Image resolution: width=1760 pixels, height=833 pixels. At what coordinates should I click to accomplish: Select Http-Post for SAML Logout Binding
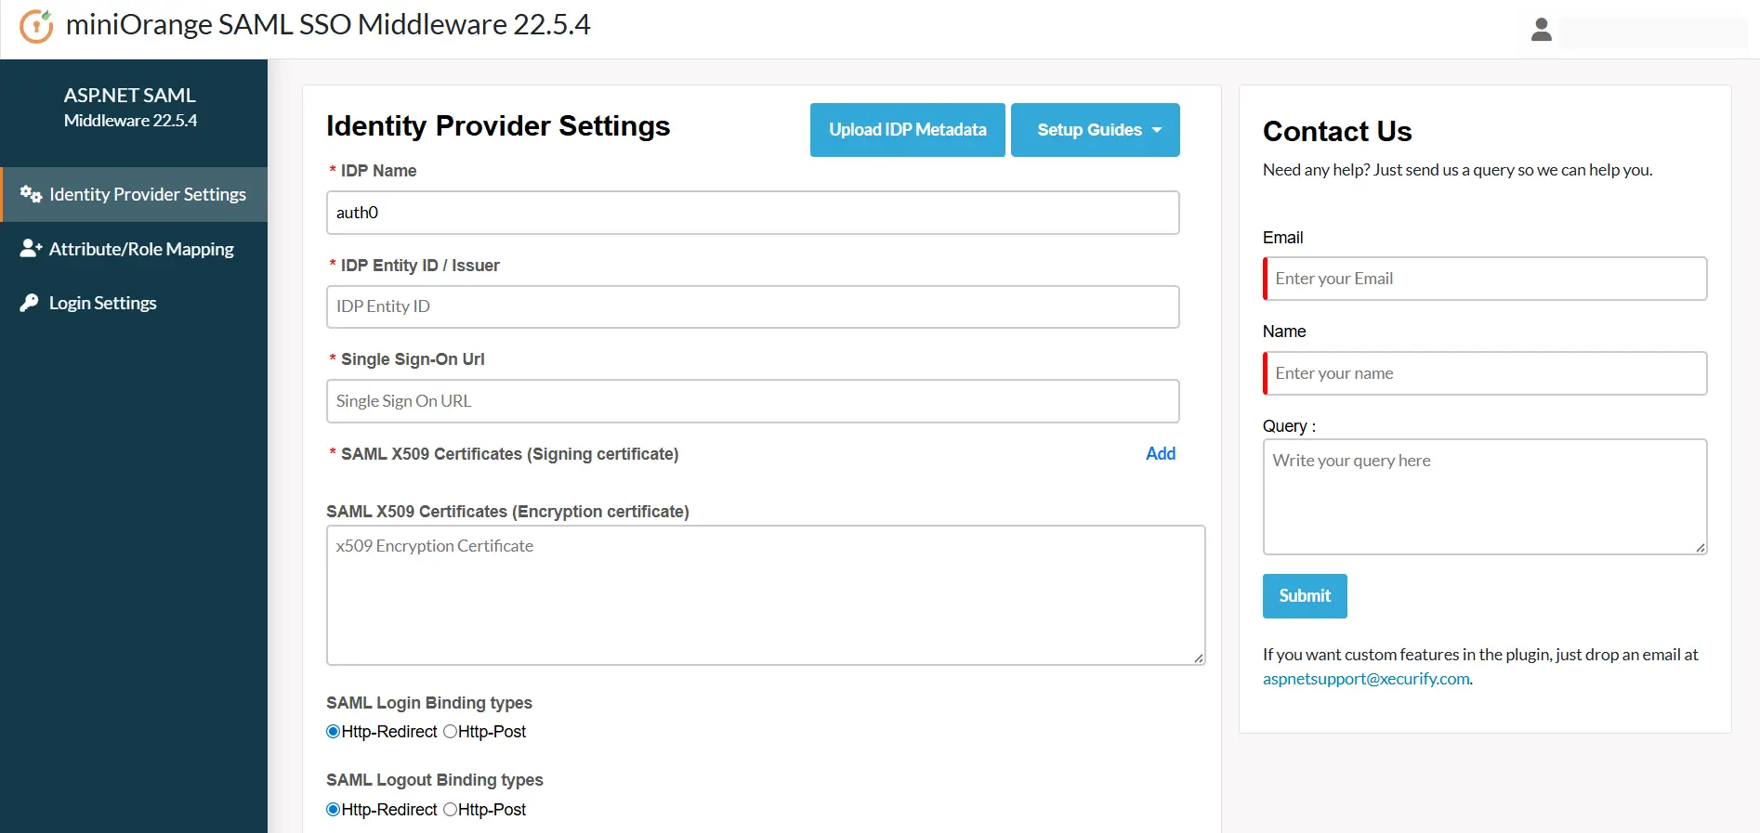pos(450,810)
